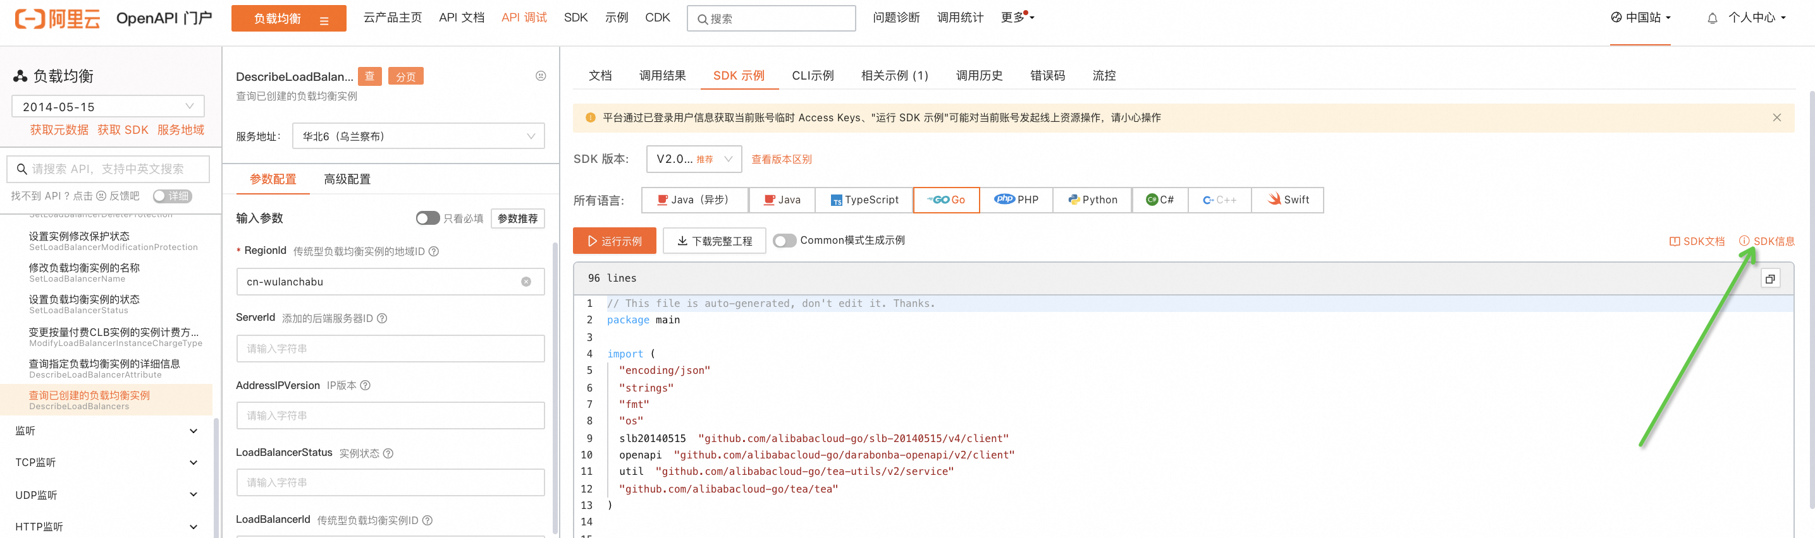Click 下载完整工程 button

715,241
